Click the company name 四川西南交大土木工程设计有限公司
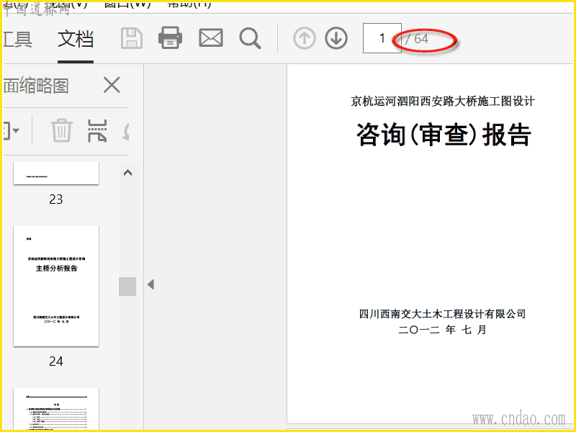Image resolution: width=576 pixels, height=432 pixels. coord(442,314)
